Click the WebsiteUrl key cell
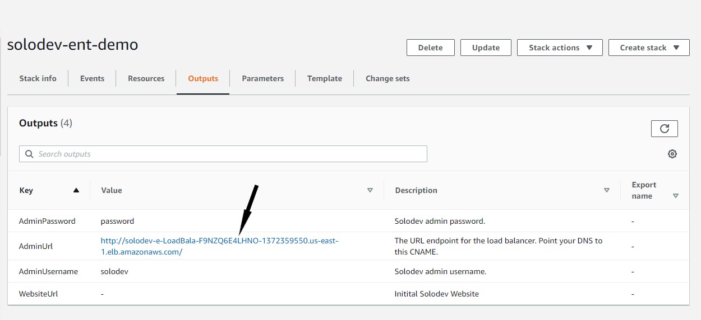 (x=39, y=294)
